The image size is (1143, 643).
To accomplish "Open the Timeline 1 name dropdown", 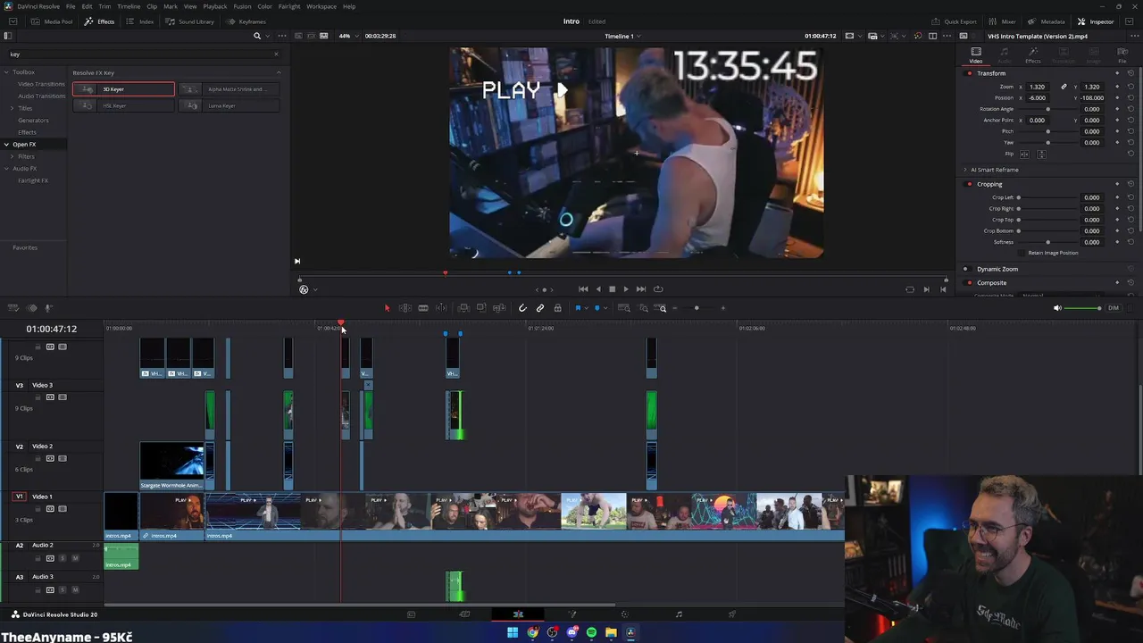I will point(622,36).
